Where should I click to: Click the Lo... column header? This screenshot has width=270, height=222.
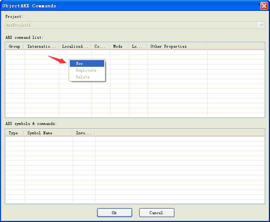138,46
